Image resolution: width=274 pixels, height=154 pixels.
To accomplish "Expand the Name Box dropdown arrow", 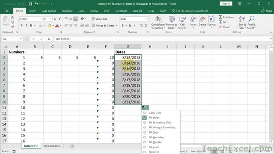I will 21,39.
